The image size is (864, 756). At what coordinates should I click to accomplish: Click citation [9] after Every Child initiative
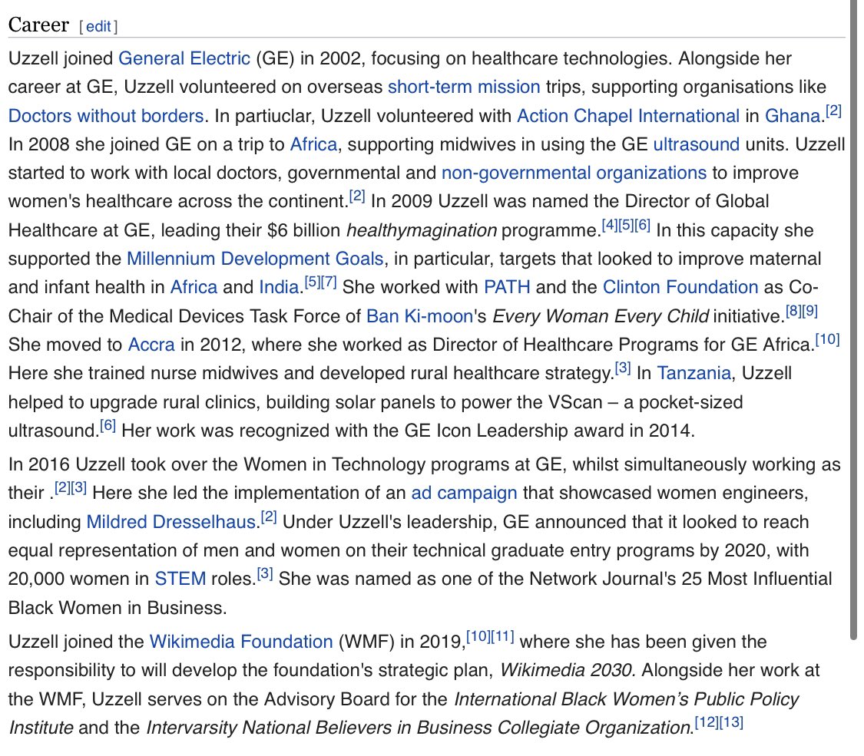(x=810, y=311)
